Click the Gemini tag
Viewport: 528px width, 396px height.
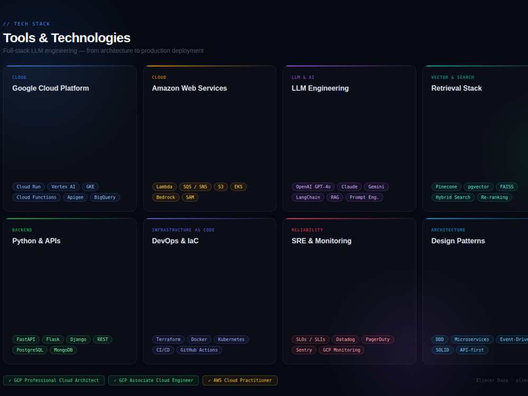tap(376, 187)
